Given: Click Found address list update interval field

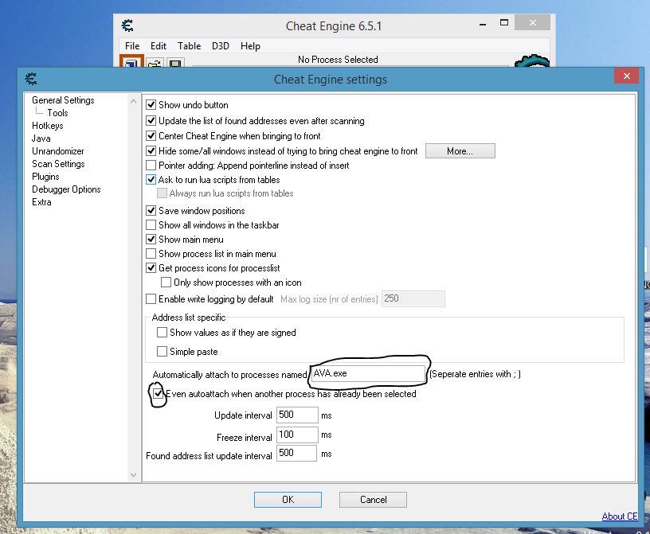Looking at the screenshot, I should coord(296,453).
